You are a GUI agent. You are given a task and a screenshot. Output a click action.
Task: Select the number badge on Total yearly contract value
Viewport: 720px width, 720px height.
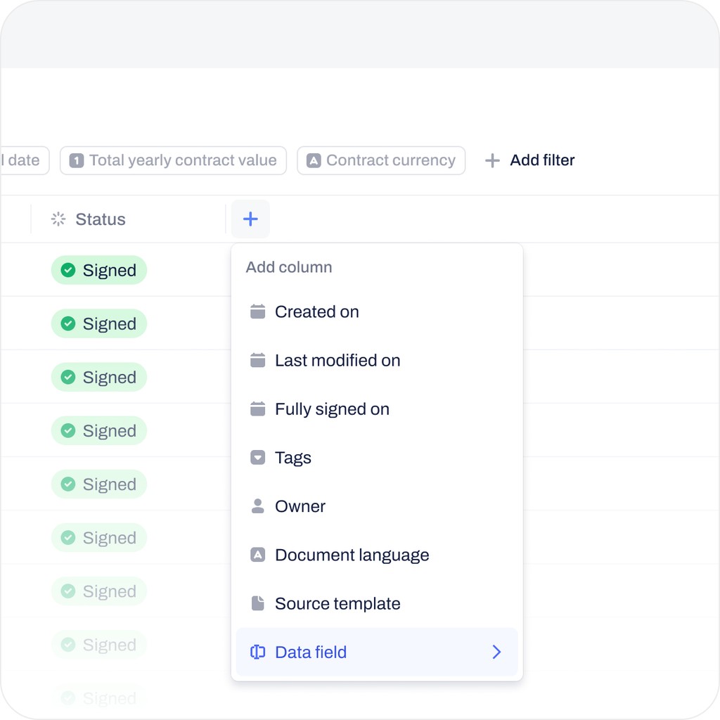point(76,160)
